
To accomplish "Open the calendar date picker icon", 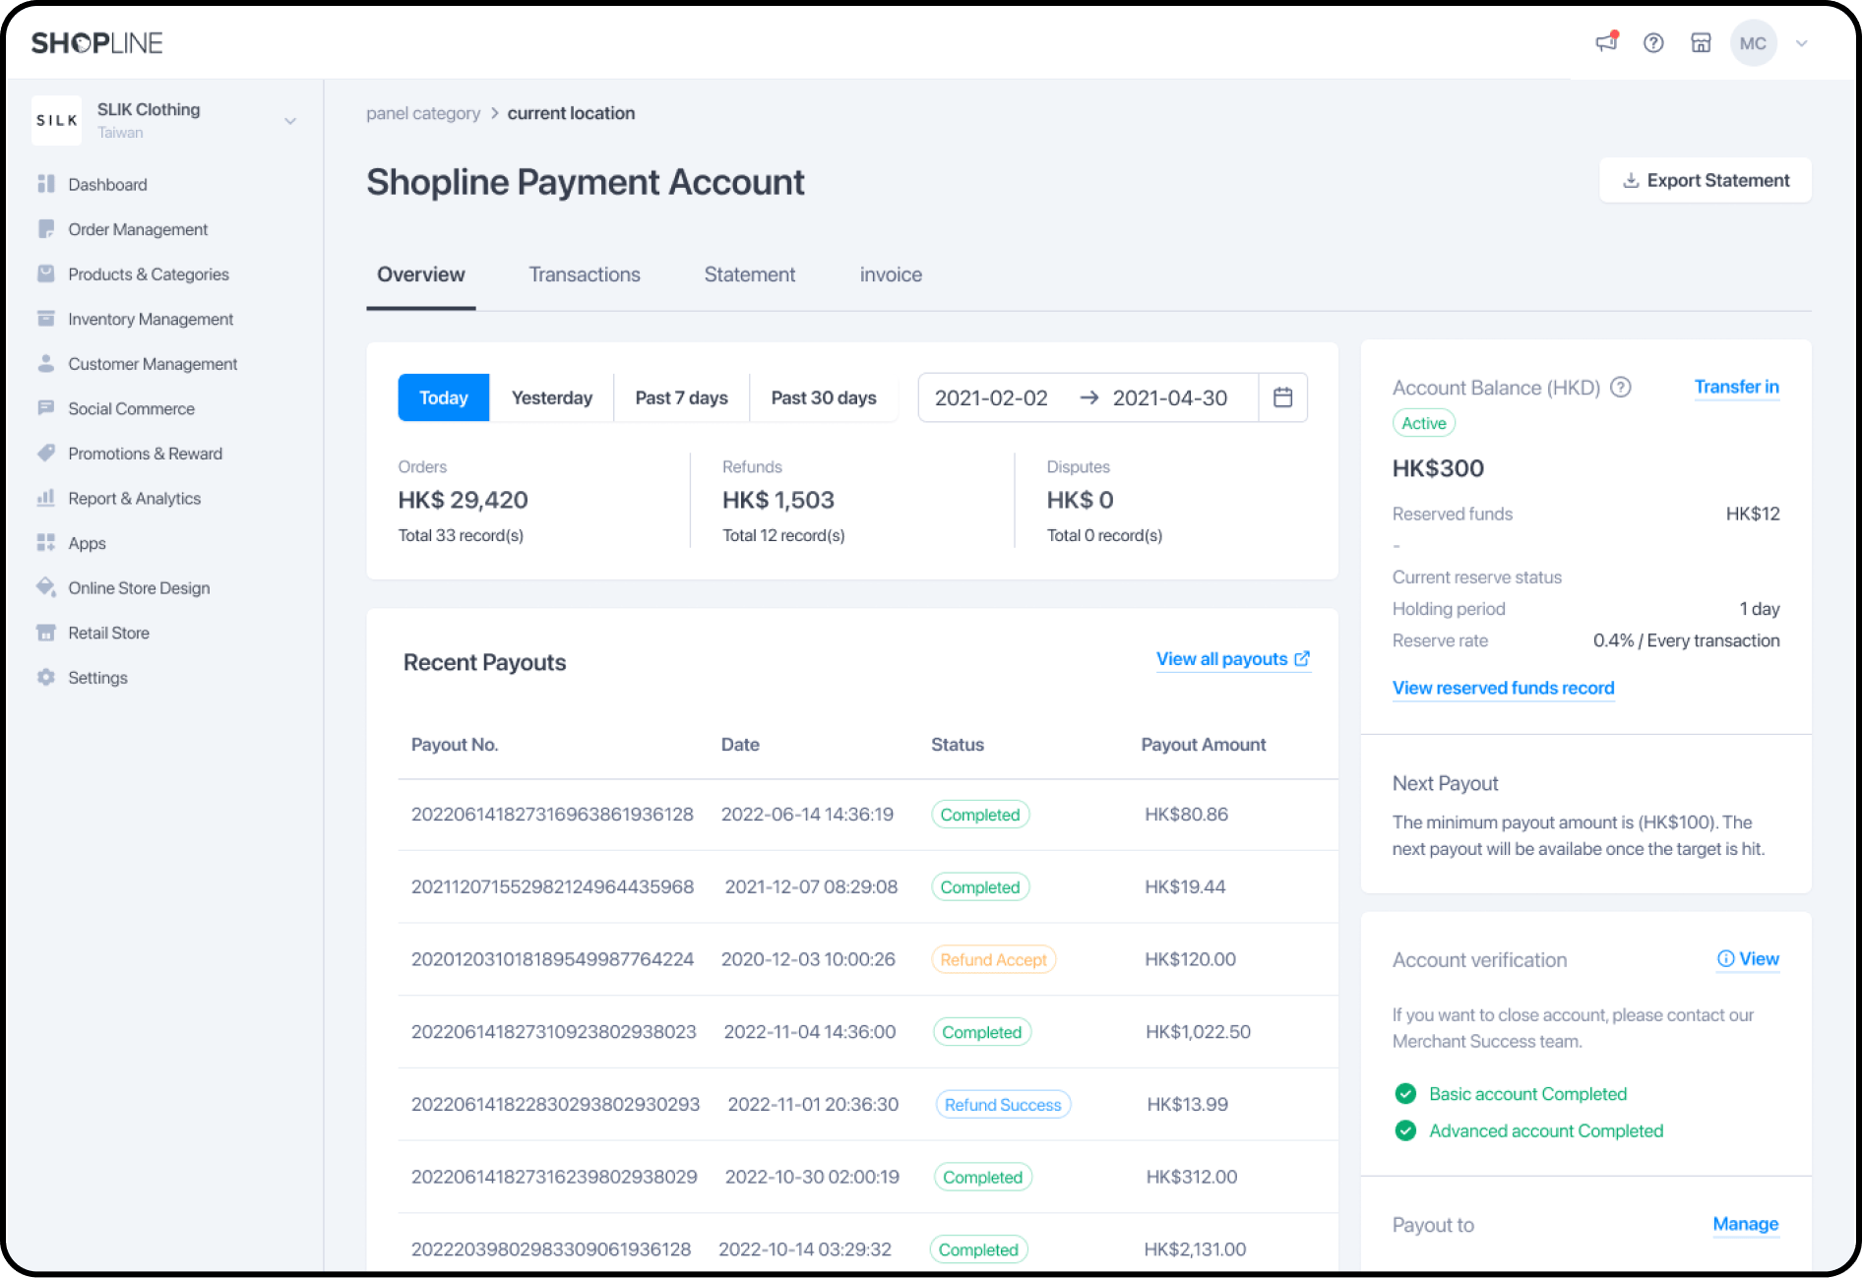I will pos(1283,397).
